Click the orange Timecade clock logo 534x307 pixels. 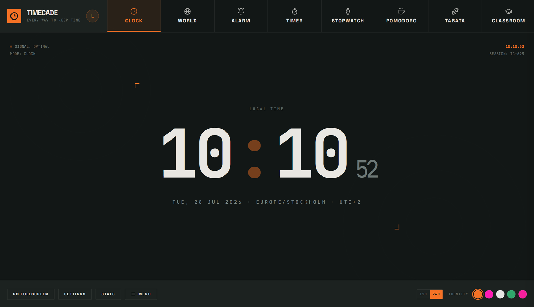point(14,16)
